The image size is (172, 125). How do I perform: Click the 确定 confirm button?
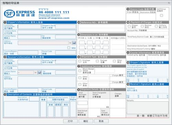(x=86, y=121)
